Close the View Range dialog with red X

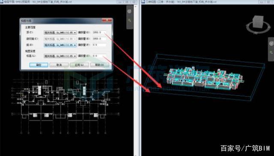(107, 21)
